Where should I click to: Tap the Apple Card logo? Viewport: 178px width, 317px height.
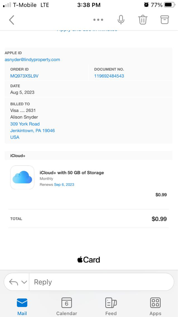89,260
